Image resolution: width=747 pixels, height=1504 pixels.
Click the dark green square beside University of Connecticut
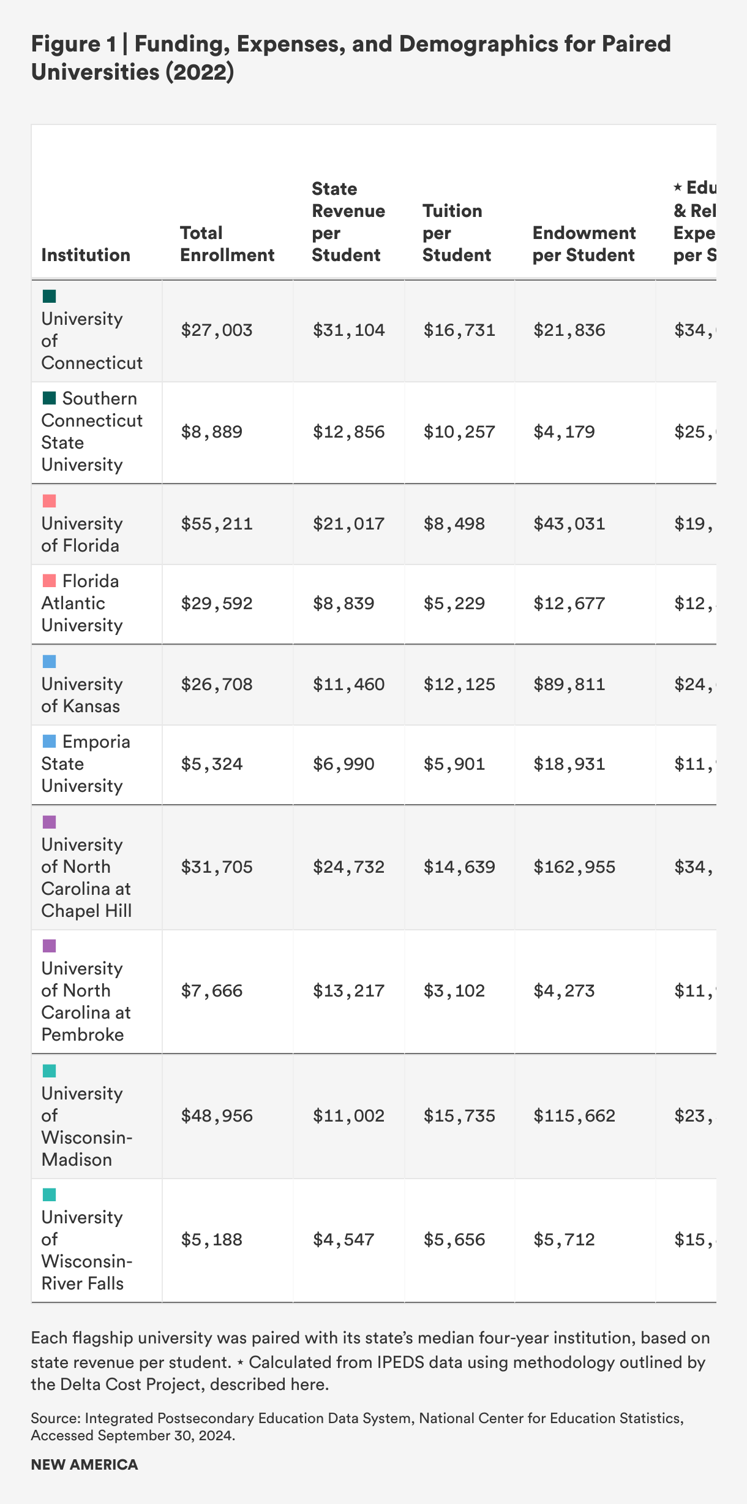click(x=49, y=297)
